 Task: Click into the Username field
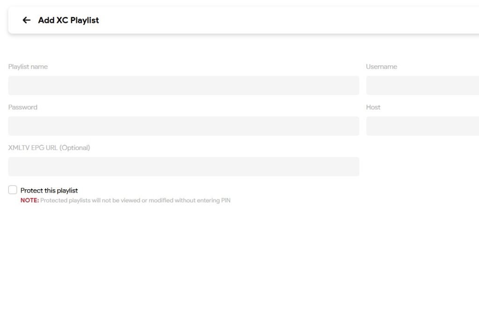(x=422, y=86)
